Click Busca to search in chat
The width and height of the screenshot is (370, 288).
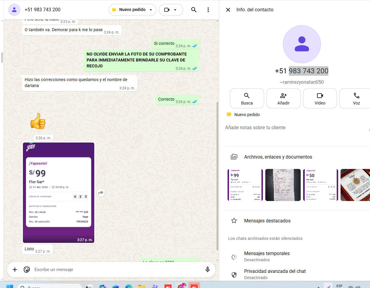(x=247, y=98)
